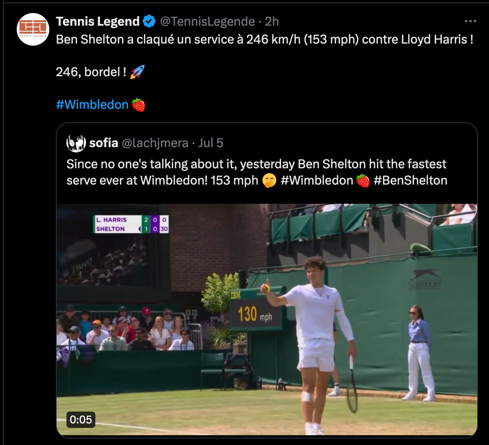Viewport: 489px width, 445px height.
Task: Visit the @lachjmera handle
Action: 155,143
